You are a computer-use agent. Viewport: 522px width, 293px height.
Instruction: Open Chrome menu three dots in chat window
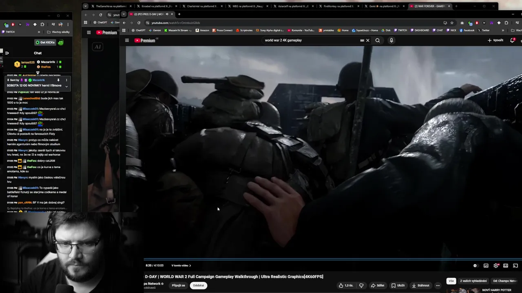point(68,24)
